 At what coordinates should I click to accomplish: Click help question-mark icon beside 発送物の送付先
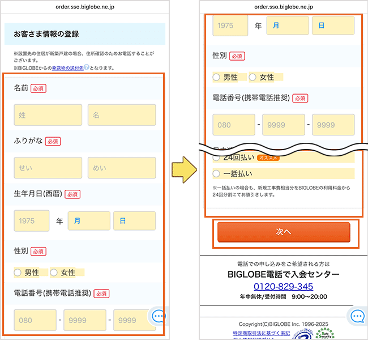point(87,67)
